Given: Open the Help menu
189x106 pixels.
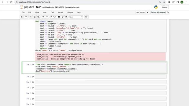Looking at the screenshot, I should click(x=79, y=12).
